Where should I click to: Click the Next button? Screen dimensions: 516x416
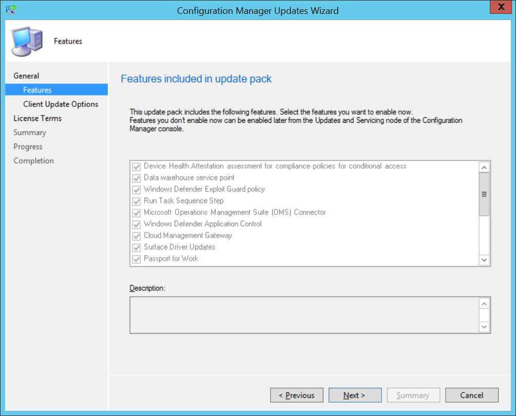(355, 395)
